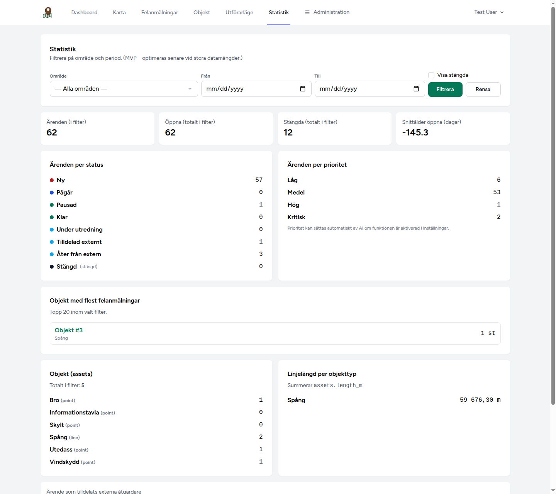The image size is (556, 494).
Task: Click the red Ny status dot
Action: click(x=52, y=180)
